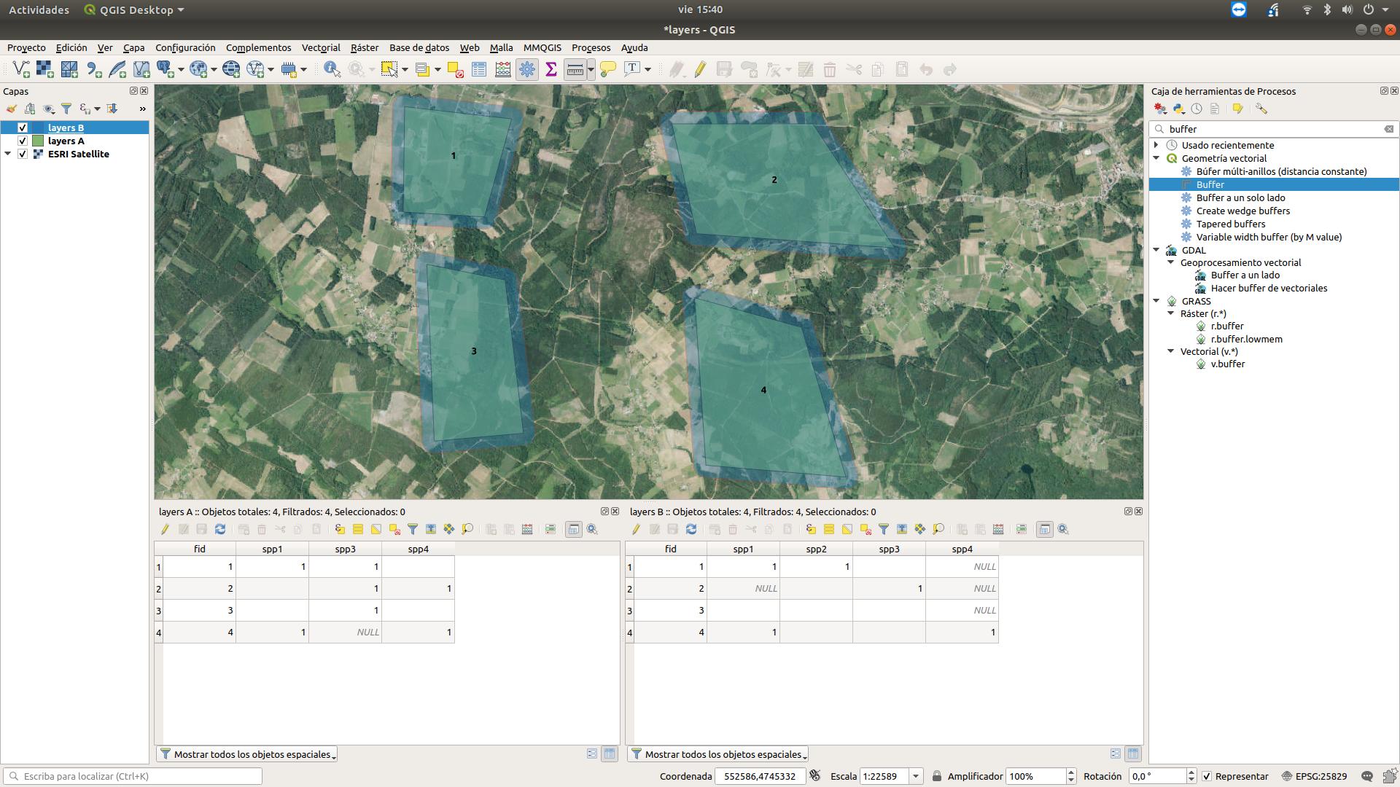Open layers A feature filter dropdown
Image resolution: width=1400 pixels, height=787 pixels.
click(x=246, y=754)
